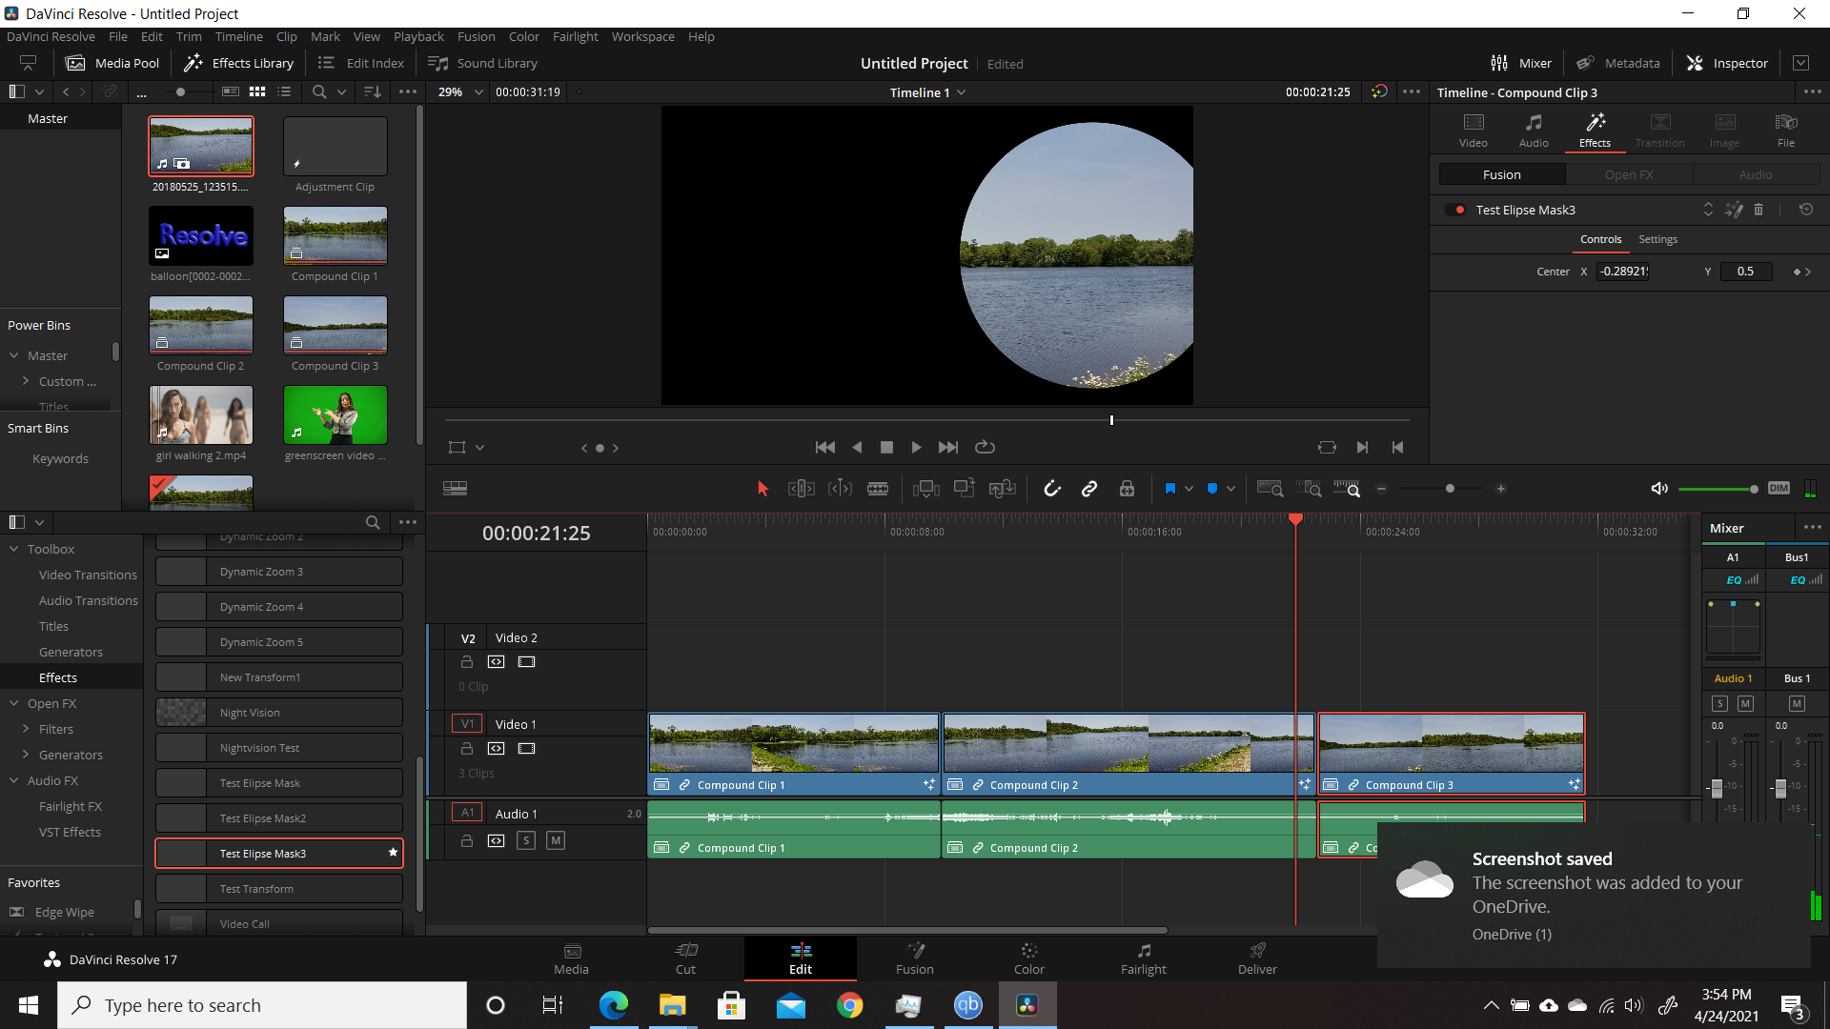The height and width of the screenshot is (1029, 1830).
Task: Toggle the Linked Selection chain icon
Action: [x=1089, y=489]
